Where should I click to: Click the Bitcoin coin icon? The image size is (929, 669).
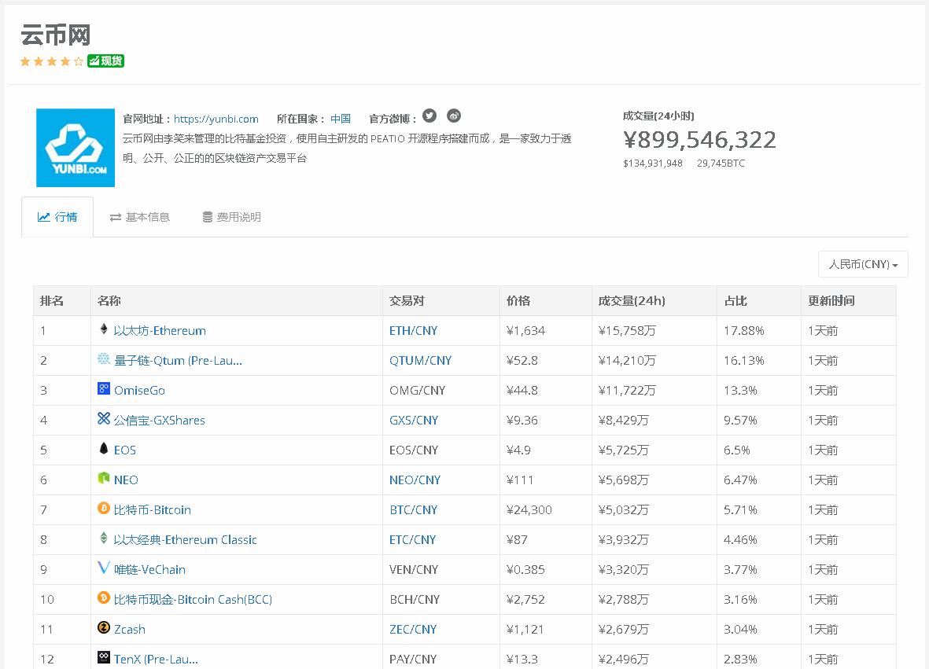[x=103, y=509]
